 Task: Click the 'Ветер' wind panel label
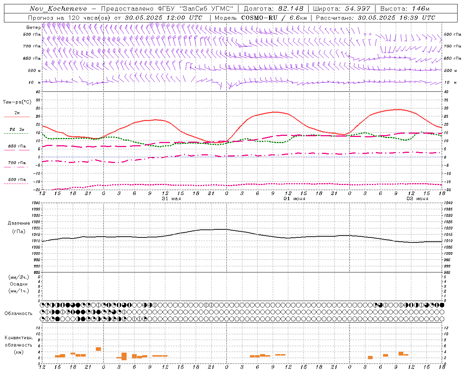point(33,27)
